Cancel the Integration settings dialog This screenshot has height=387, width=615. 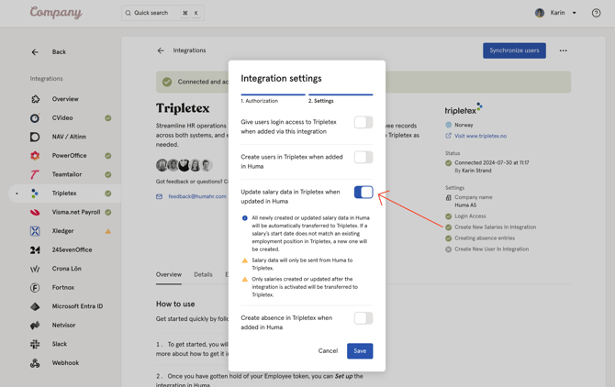(x=328, y=351)
